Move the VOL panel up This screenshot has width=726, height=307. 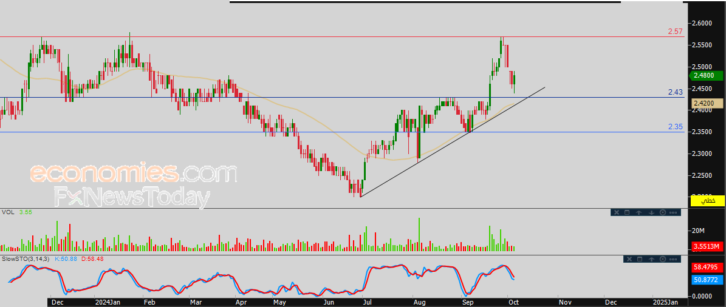click(639, 212)
